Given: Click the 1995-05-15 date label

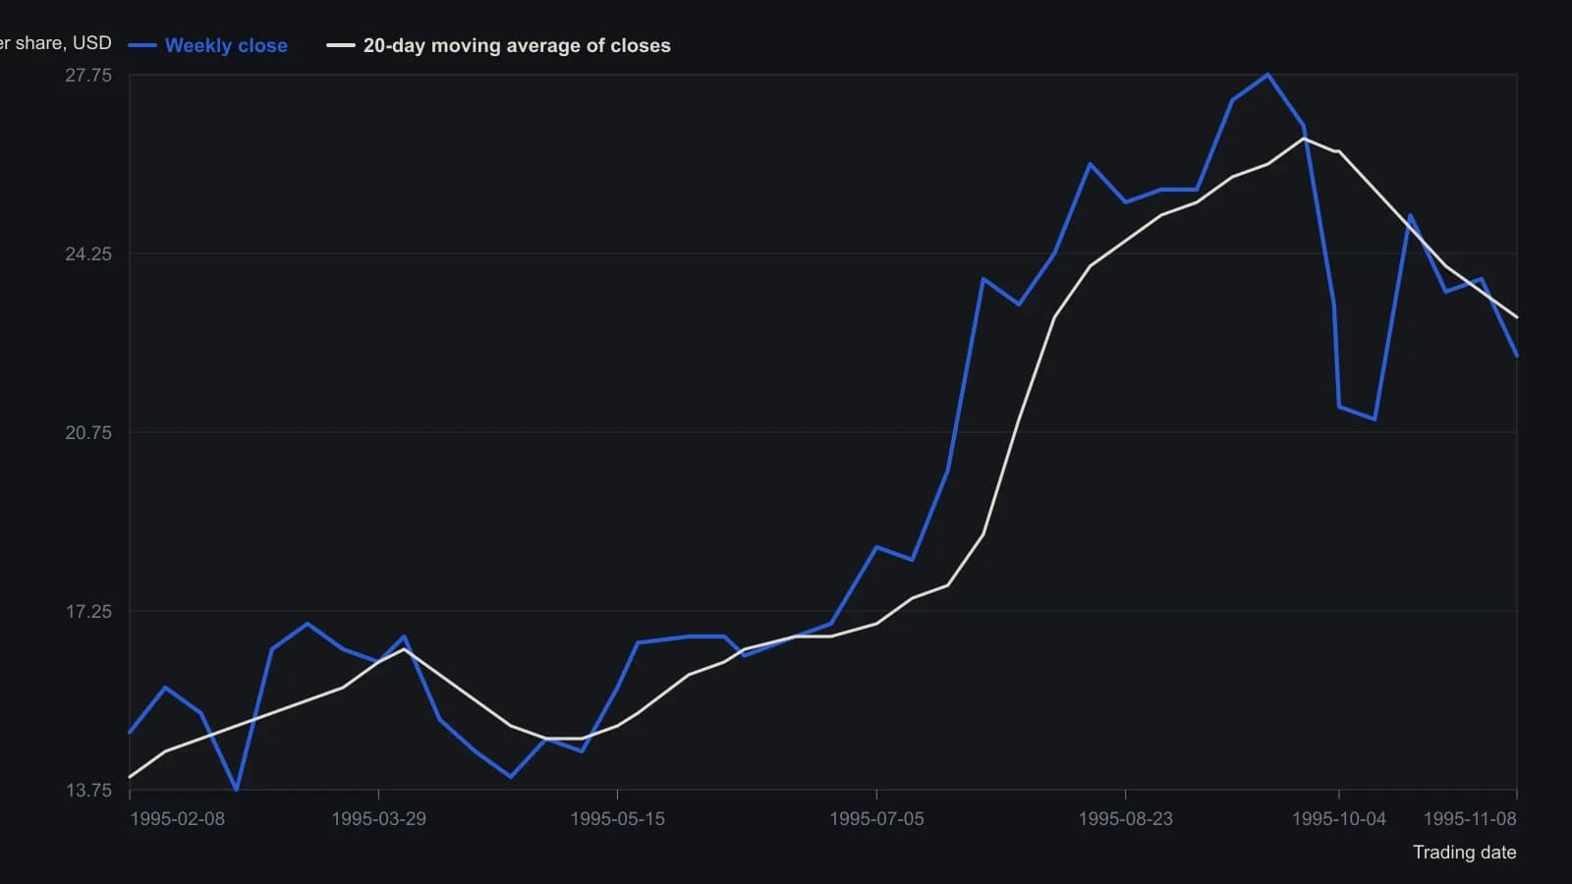Looking at the screenshot, I should 617,819.
